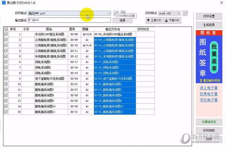Expand the 打印样式 dropdown acad.ctb

(178, 14)
